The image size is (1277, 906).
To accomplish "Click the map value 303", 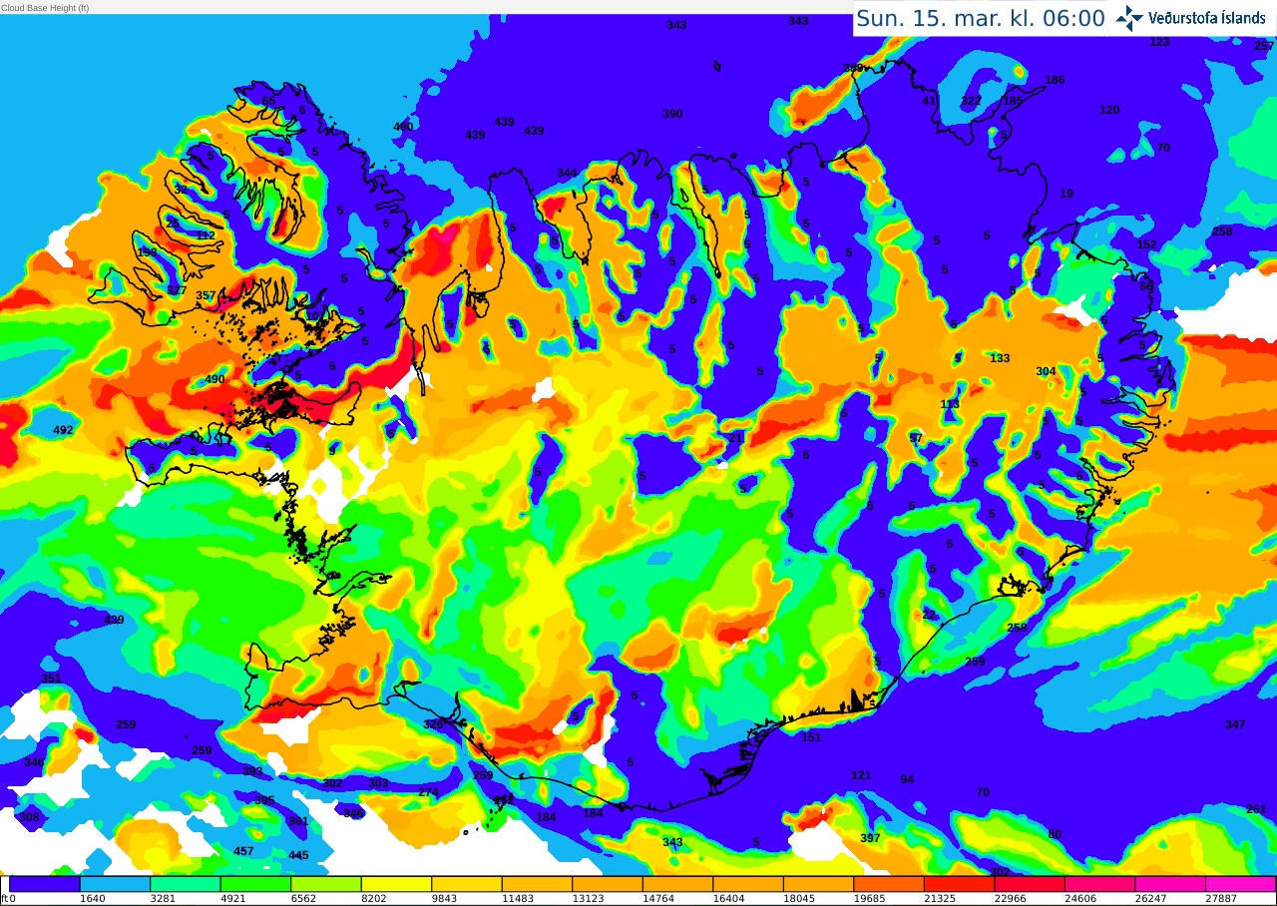I will point(378,783).
